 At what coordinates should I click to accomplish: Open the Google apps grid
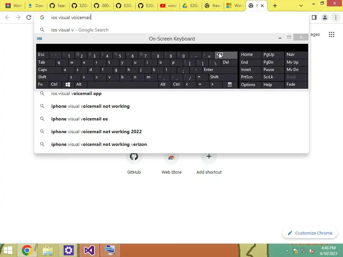(x=331, y=34)
